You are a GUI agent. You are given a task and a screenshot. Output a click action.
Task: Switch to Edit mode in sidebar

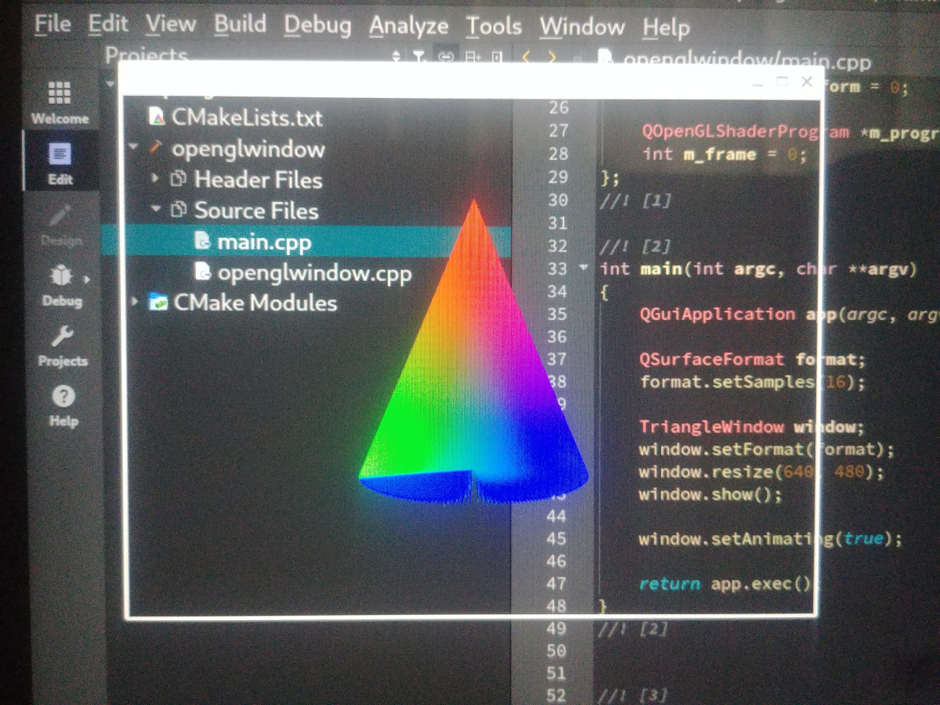click(x=60, y=163)
